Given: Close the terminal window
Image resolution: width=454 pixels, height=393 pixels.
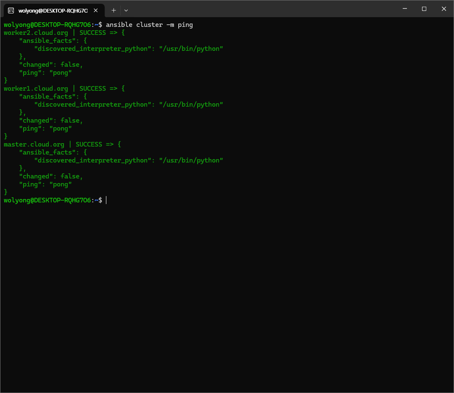Looking at the screenshot, I should pos(443,9).
